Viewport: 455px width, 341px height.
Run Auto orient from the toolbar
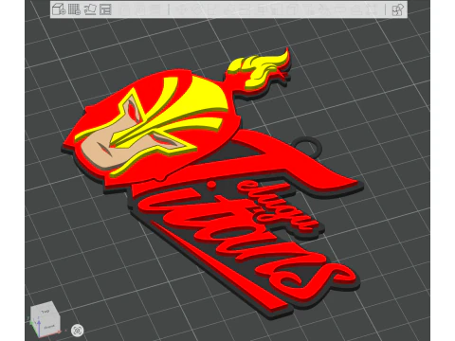pyautogui.click(x=90, y=9)
